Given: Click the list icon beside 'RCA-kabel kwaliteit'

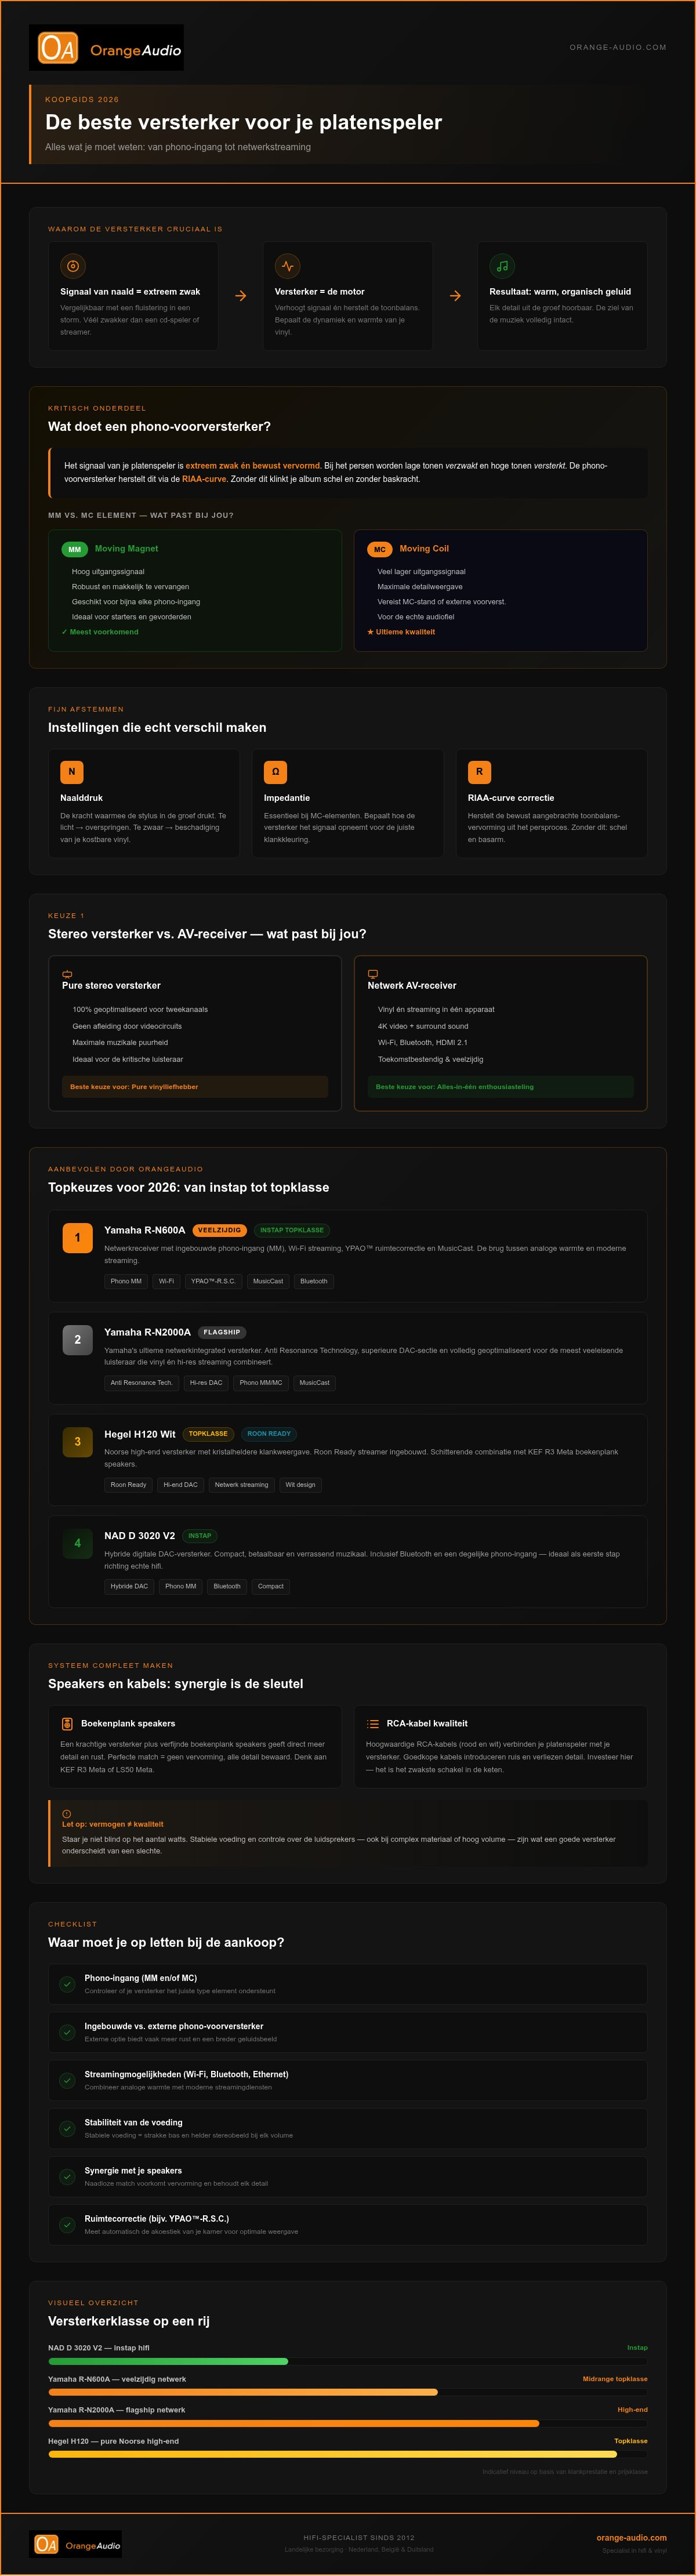Looking at the screenshot, I should 373,1723.
